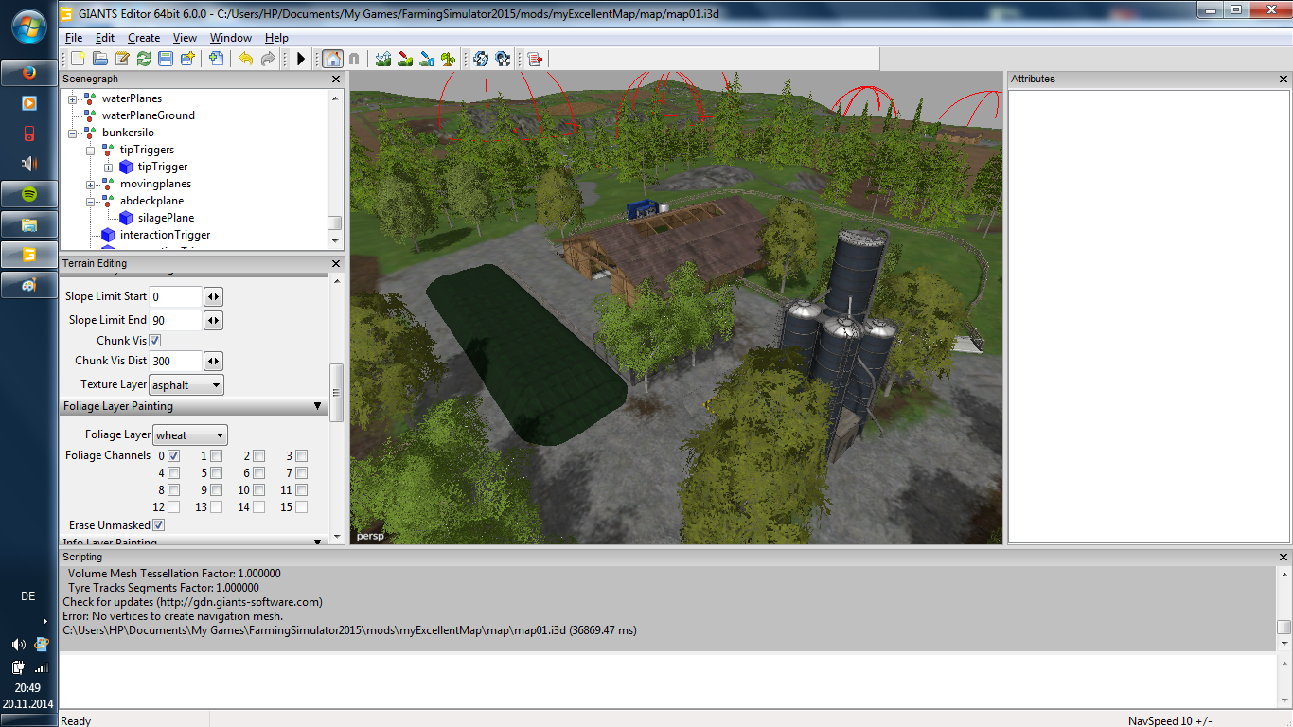The height and width of the screenshot is (727, 1293).
Task: Click the second blue gear icon in toolbar
Action: pos(503,59)
